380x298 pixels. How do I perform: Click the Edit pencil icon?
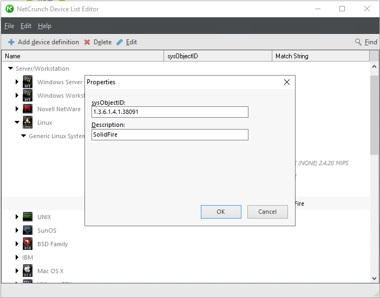point(120,42)
